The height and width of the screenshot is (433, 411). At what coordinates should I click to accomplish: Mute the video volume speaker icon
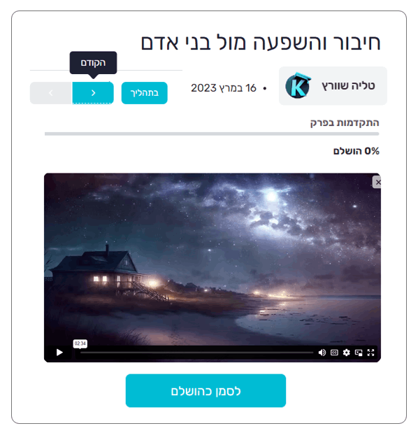[322, 353]
